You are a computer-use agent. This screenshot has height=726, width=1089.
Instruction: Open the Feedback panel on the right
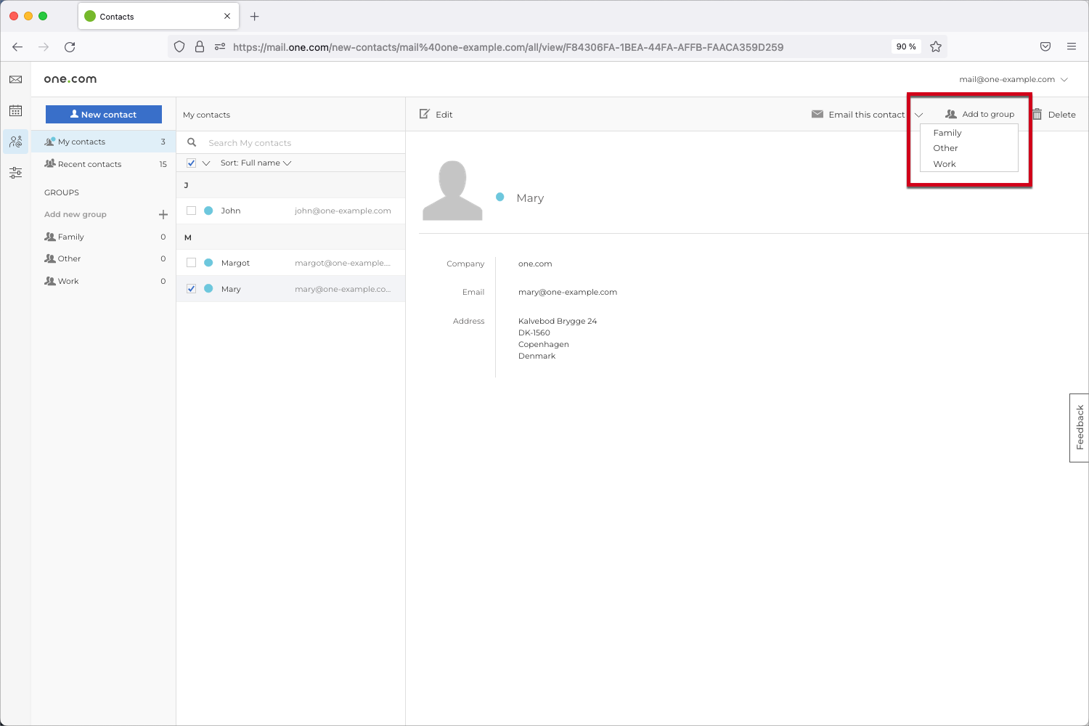(1079, 428)
